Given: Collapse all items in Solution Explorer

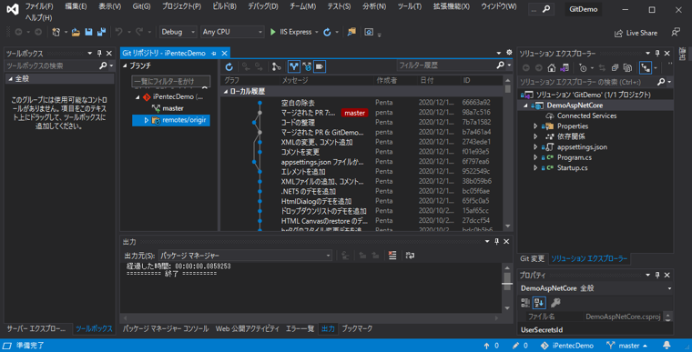Looking at the screenshot, I should (x=615, y=68).
